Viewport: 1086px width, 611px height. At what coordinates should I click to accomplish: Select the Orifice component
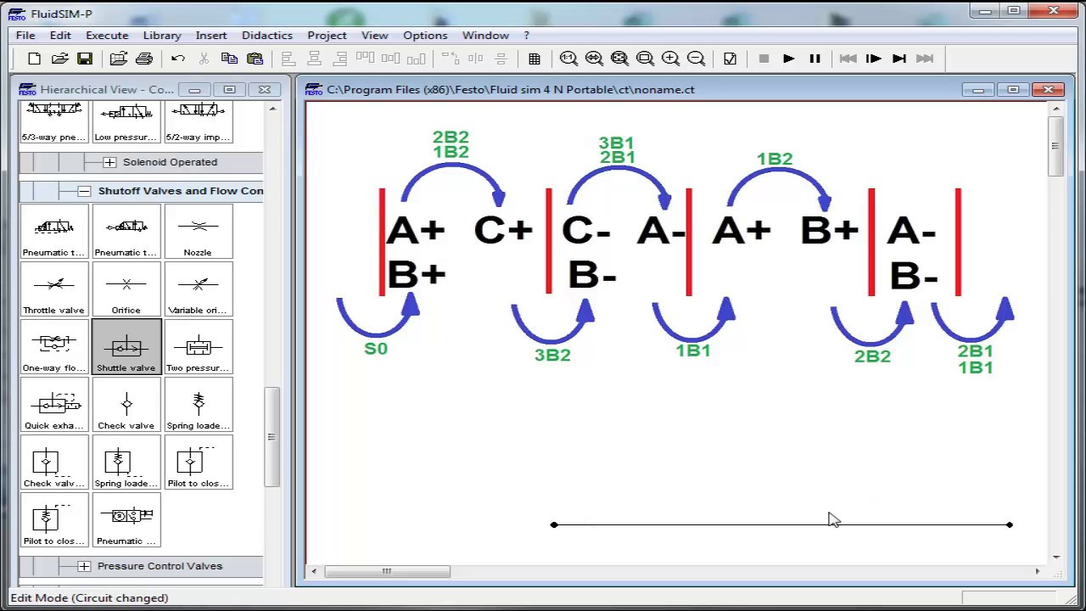tap(126, 289)
